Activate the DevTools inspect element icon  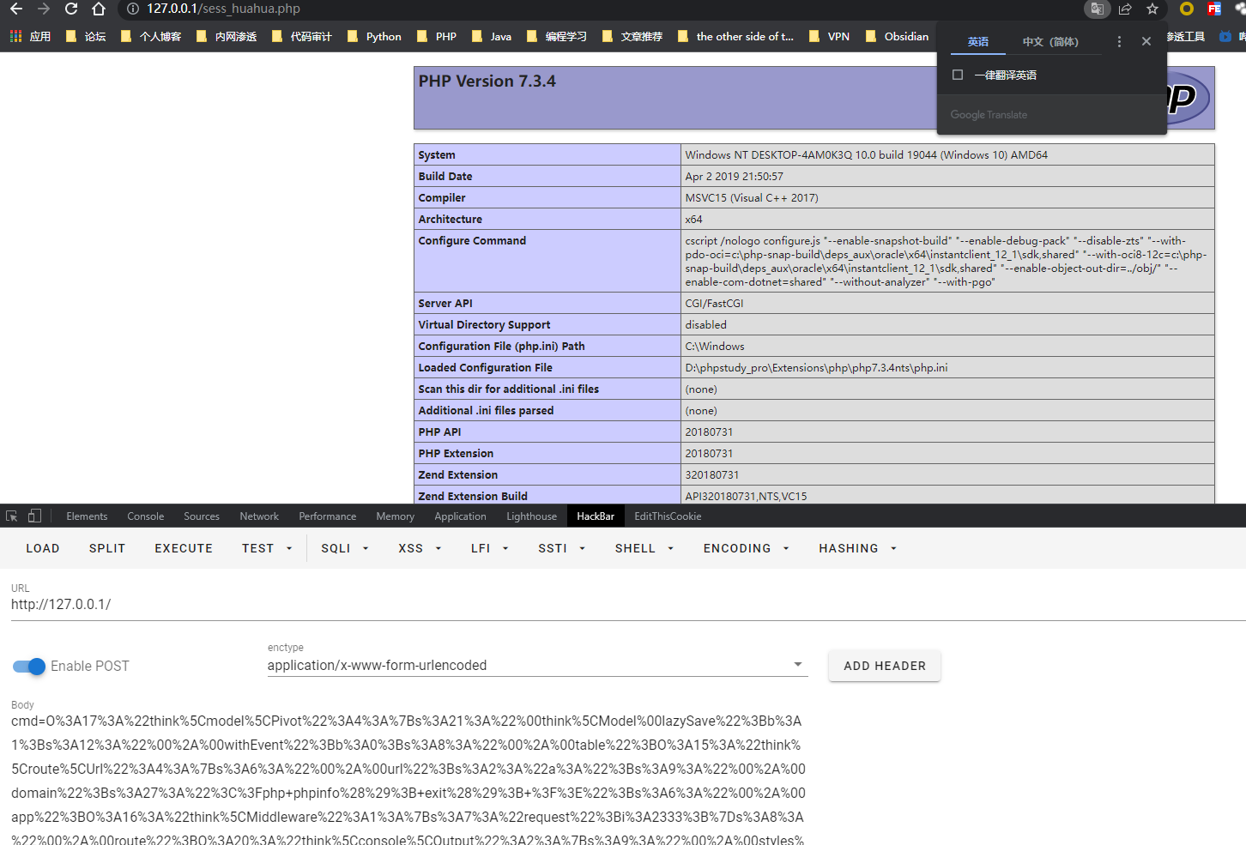(12, 516)
